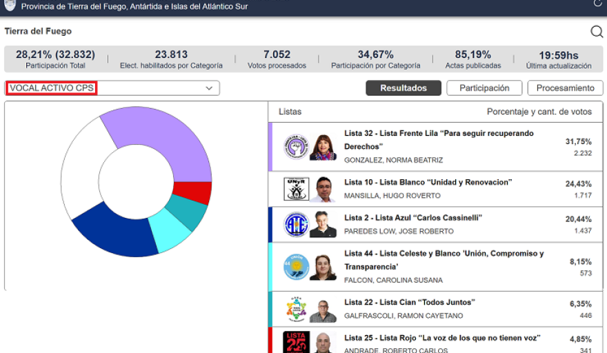607x353 pixels.
Task: Click candidate photo of Mansilla, Hugo Roverto
Action: point(323,189)
